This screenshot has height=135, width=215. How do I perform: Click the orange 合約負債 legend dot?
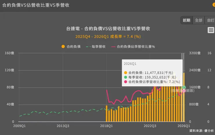pyautogui.click(x=63, y=47)
